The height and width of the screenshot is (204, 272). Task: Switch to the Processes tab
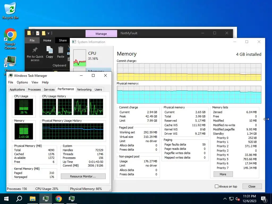click(x=34, y=90)
